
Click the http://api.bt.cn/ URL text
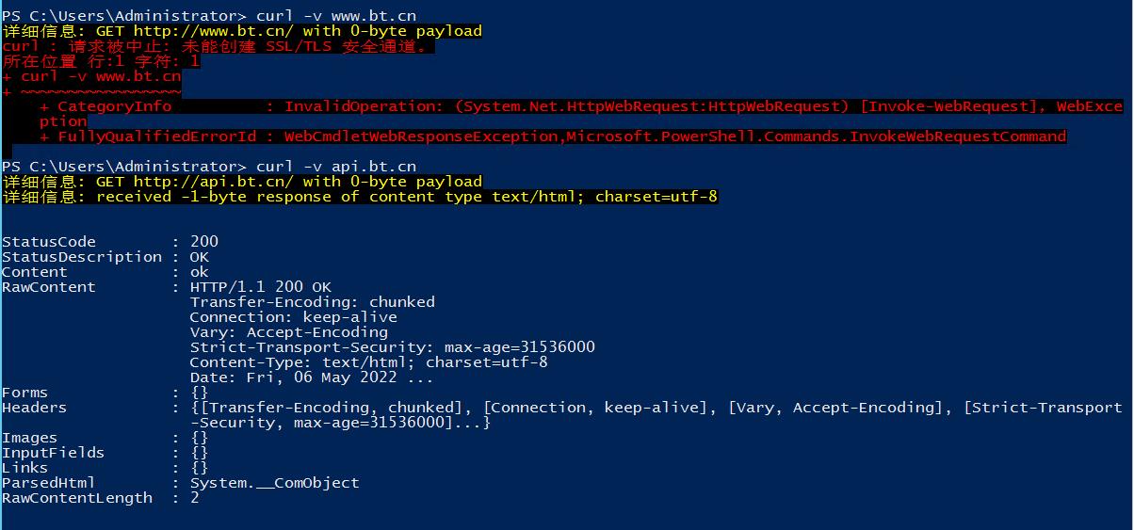coord(213,182)
